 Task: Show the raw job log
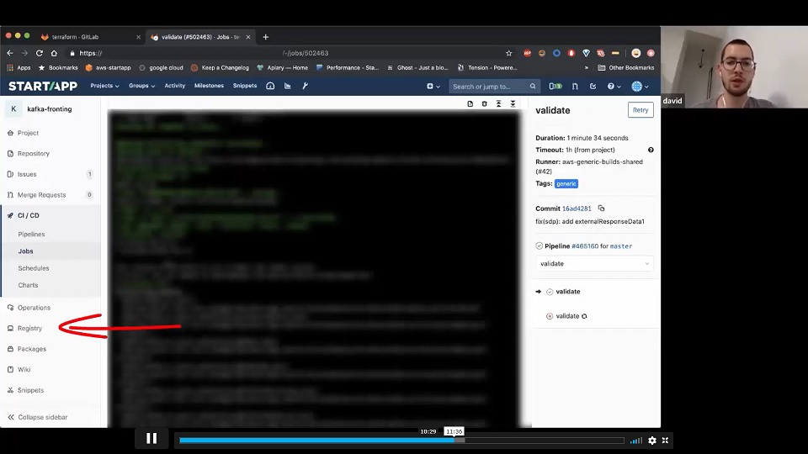[470, 104]
